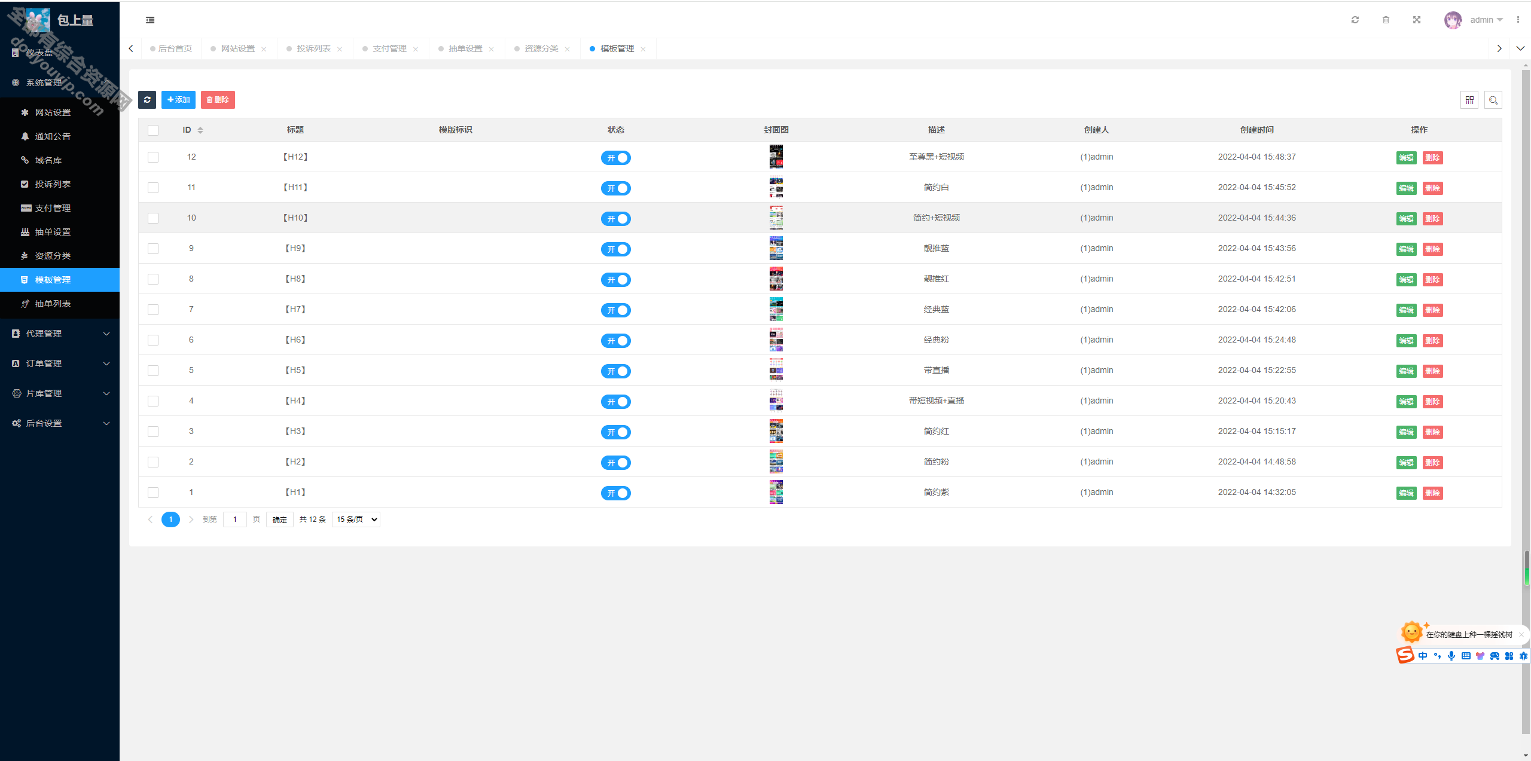Expand the 片库管理 sidebar menu

[x=60, y=393]
